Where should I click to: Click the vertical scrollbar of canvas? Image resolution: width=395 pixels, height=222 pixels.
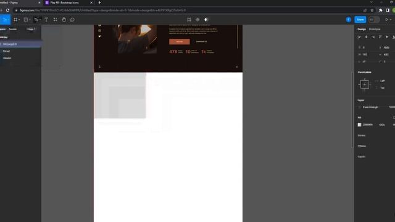click(x=352, y=110)
